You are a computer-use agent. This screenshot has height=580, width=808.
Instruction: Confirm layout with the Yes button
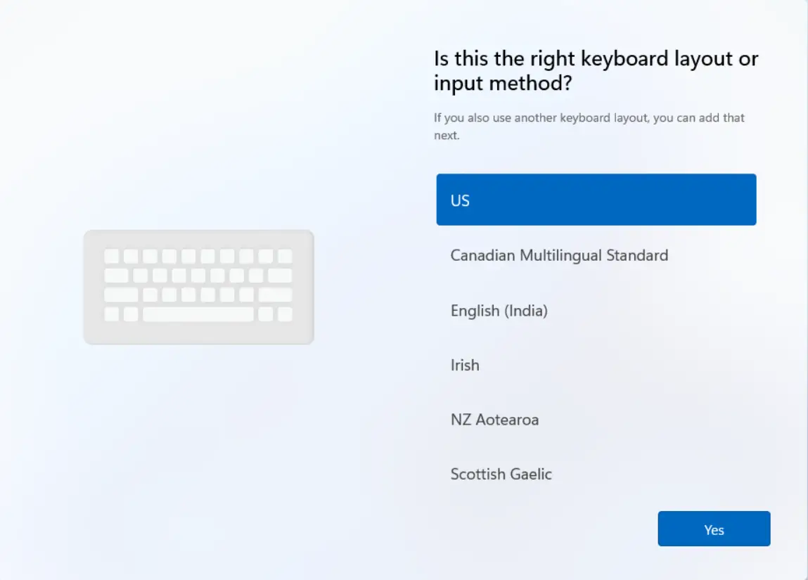point(714,529)
